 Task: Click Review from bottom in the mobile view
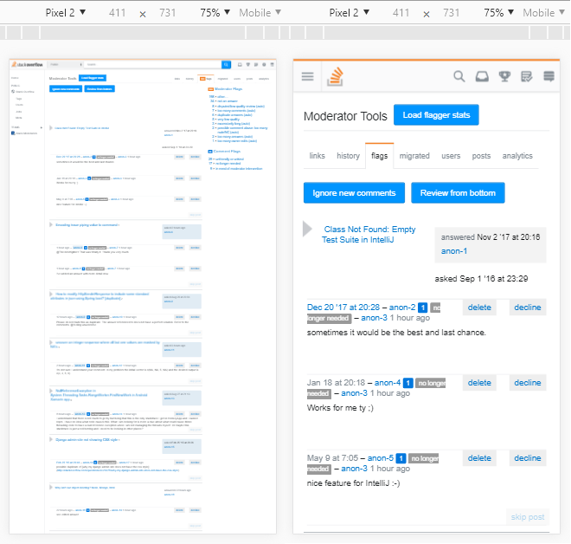coord(458,193)
